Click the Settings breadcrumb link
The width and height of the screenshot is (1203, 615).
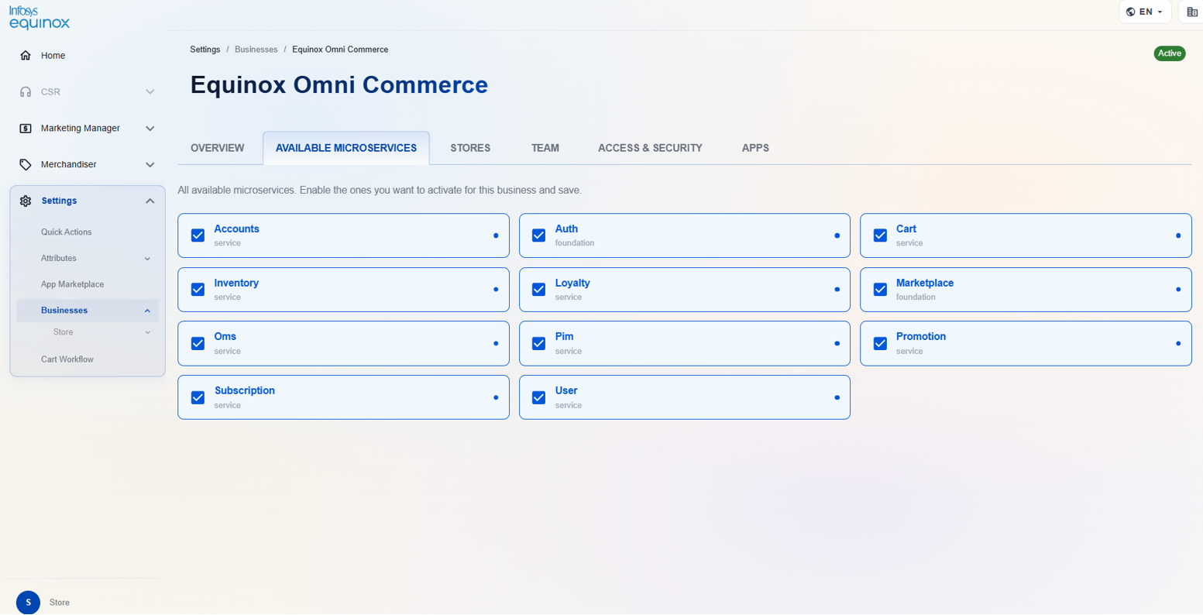(205, 50)
